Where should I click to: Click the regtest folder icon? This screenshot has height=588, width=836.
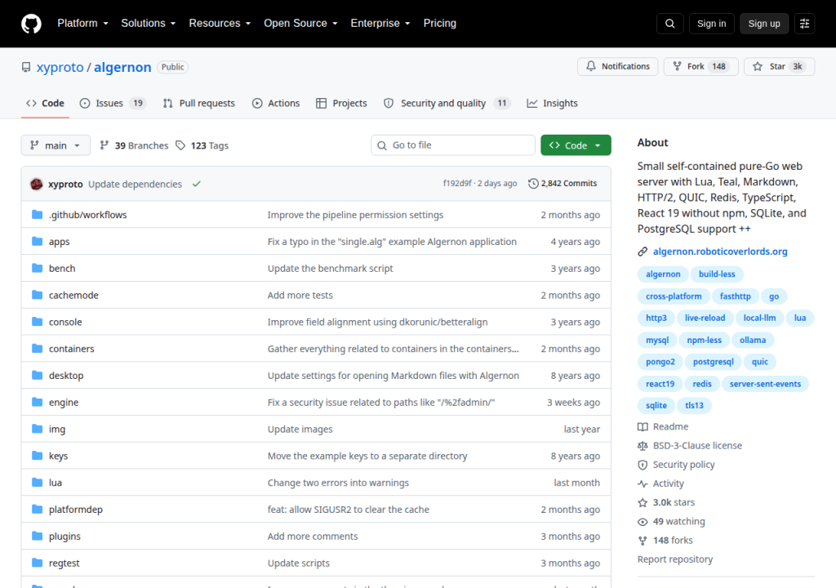(x=37, y=563)
